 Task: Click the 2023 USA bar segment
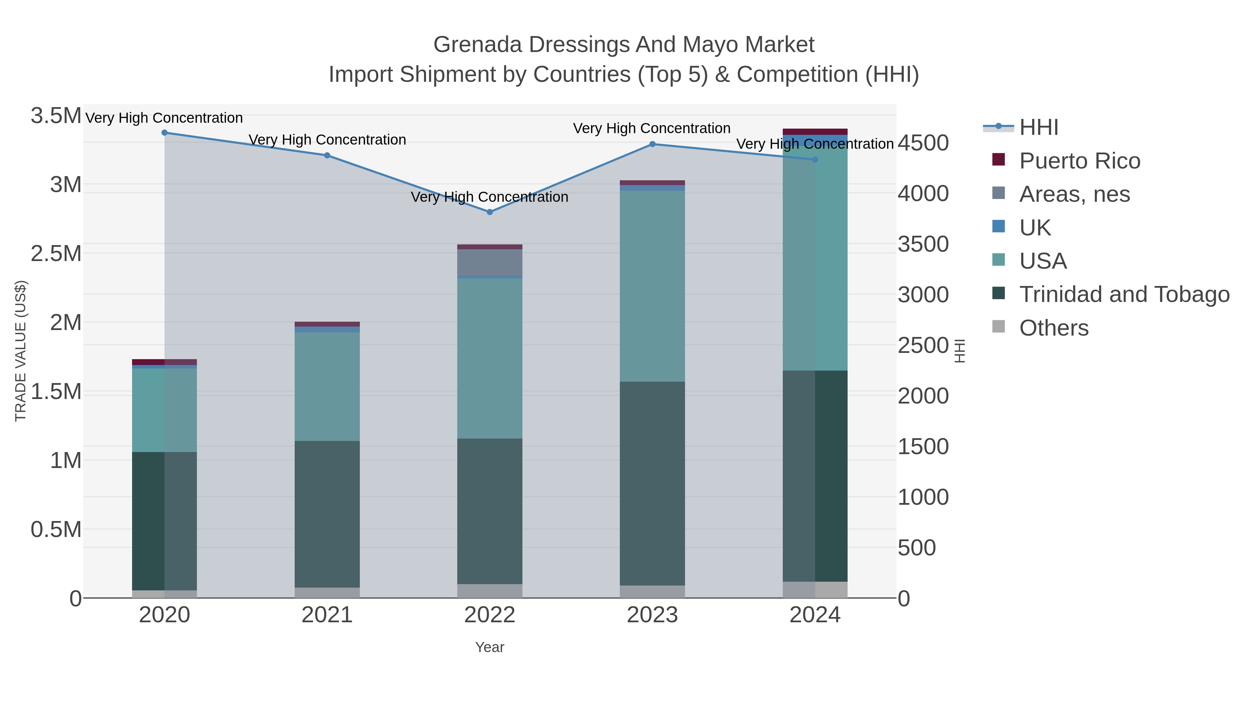[652, 286]
